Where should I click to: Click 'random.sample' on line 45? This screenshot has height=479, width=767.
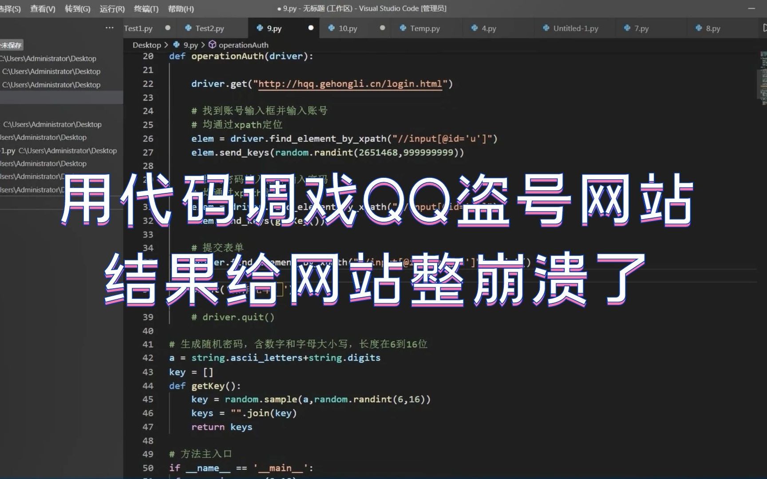[x=261, y=399]
